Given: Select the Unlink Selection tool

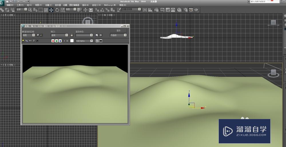Looking at the screenshot, I should click(7, 10).
